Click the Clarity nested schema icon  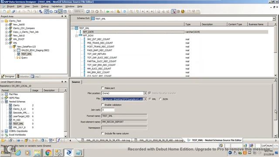coord(10,105)
